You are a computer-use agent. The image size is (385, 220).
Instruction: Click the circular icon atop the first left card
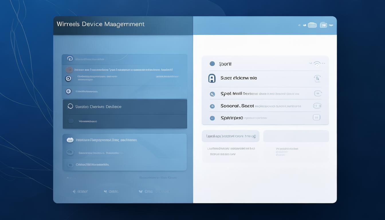(70, 59)
